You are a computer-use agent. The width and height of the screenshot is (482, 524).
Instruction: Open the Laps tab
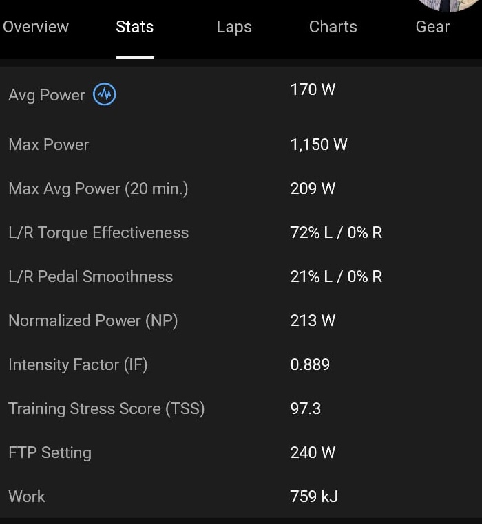234,28
